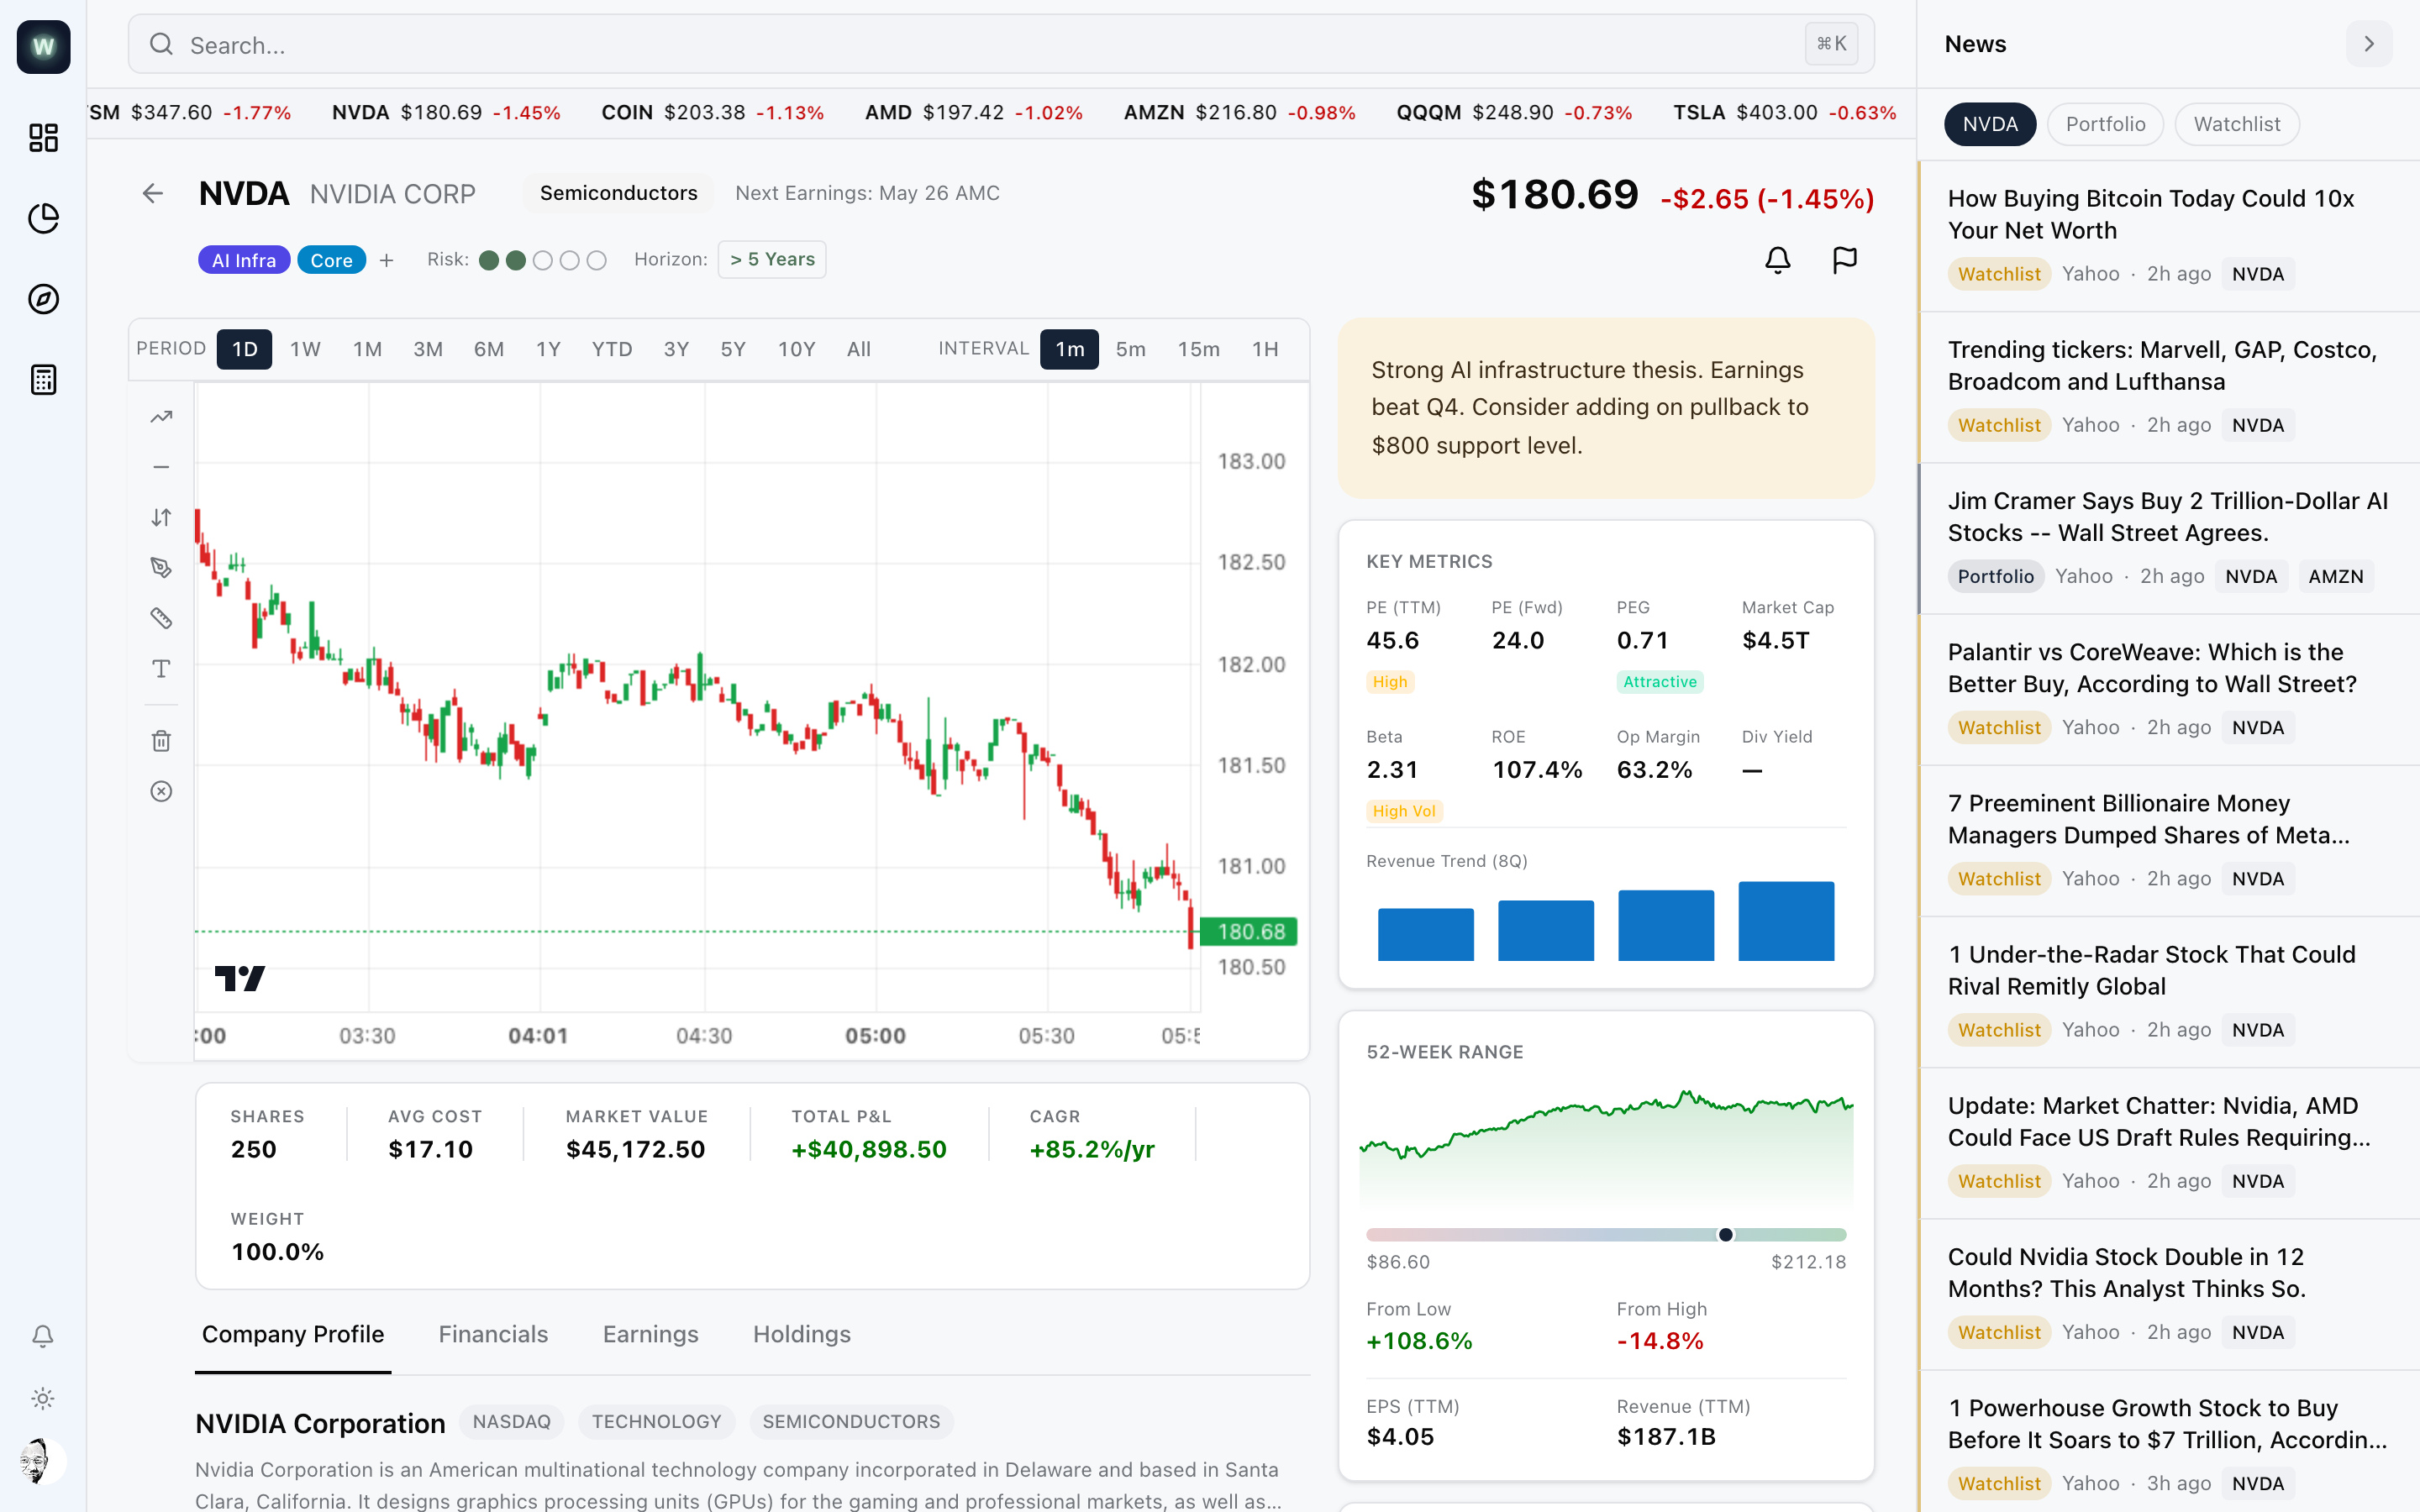Switch news filter to NVDA
The width and height of the screenshot is (2420, 1512).
coord(1990,124)
